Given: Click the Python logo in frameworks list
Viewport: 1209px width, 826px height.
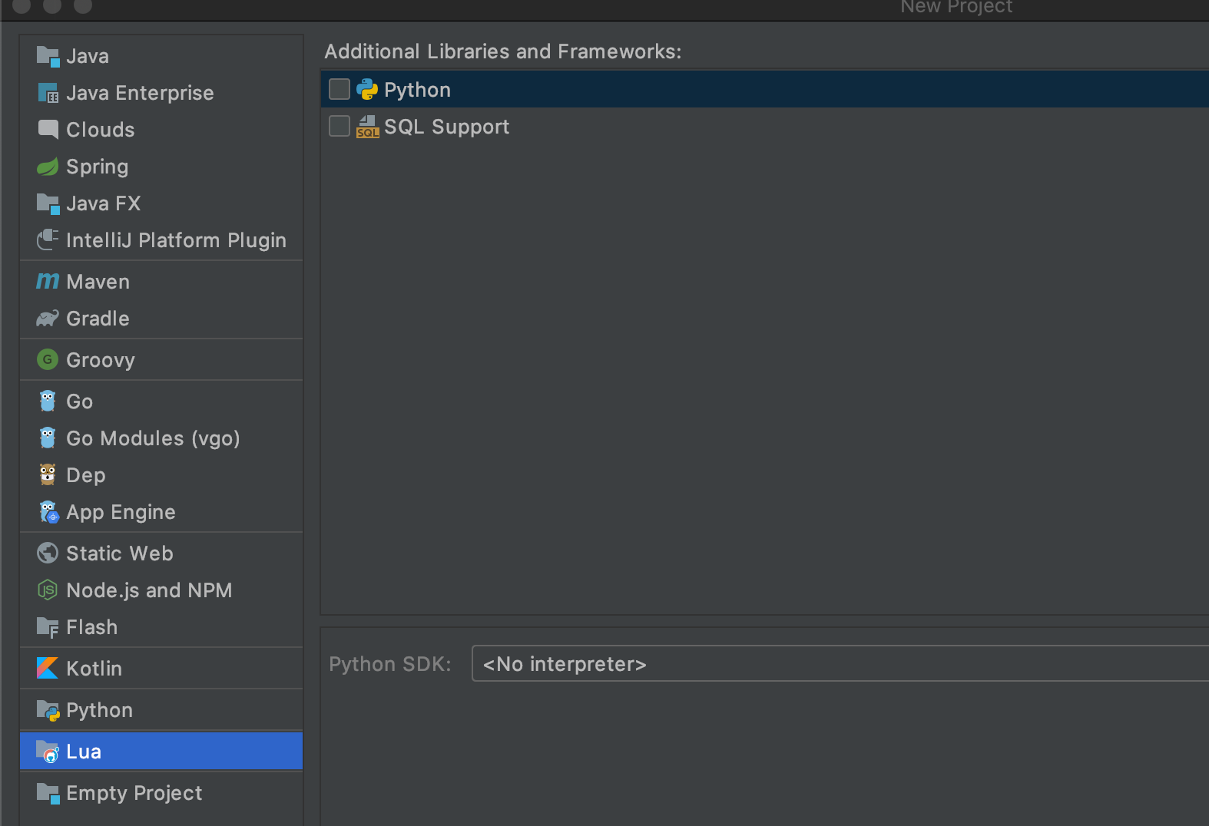Looking at the screenshot, I should [x=367, y=89].
